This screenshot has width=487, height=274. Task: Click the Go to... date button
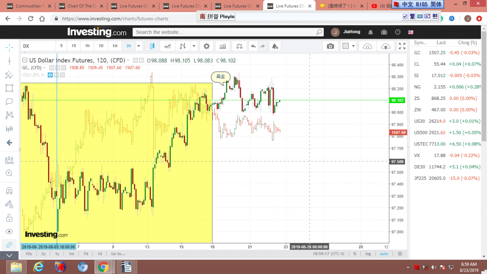coord(118,254)
